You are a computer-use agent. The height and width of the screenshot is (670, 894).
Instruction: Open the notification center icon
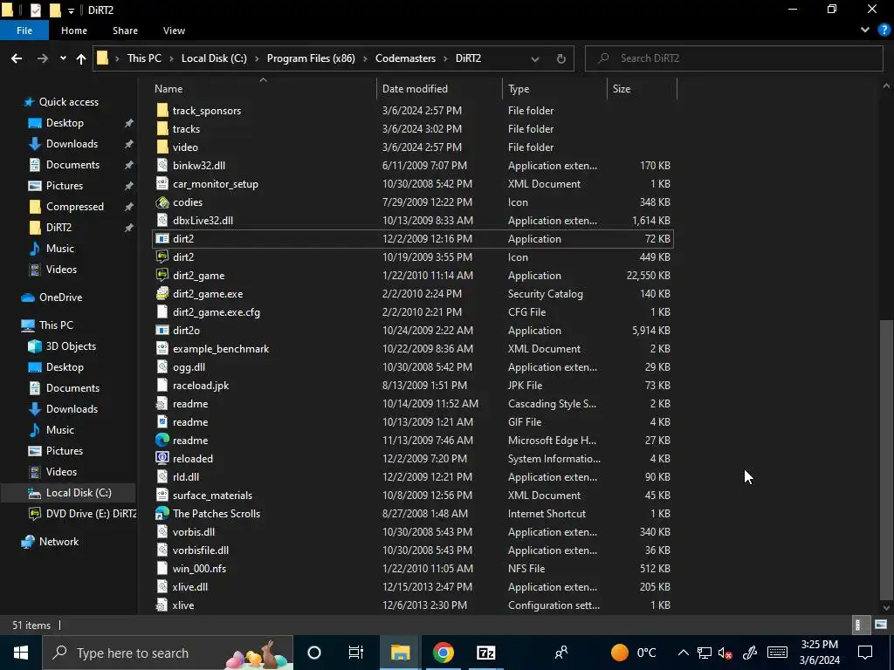(x=865, y=653)
